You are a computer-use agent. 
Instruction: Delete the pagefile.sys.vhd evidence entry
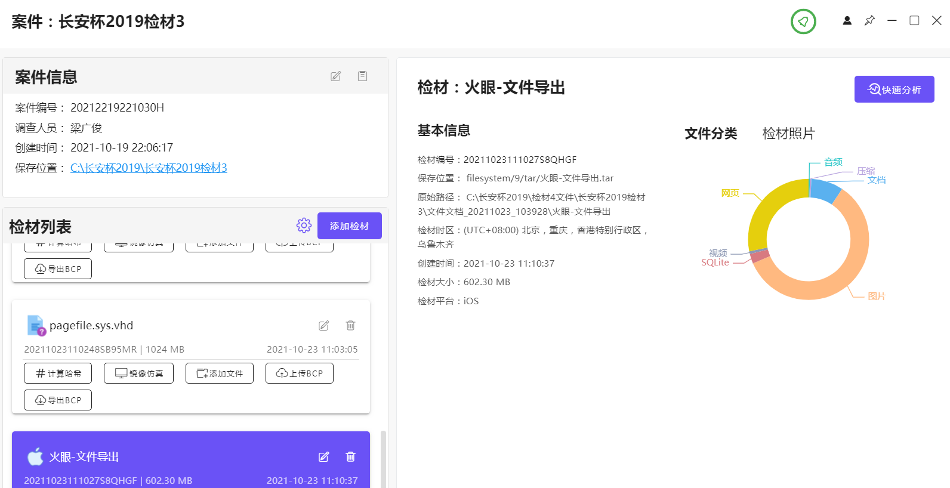click(350, 326)
